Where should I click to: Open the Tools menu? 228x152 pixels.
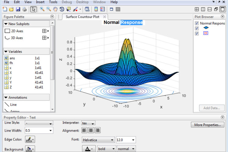point(53,2)
